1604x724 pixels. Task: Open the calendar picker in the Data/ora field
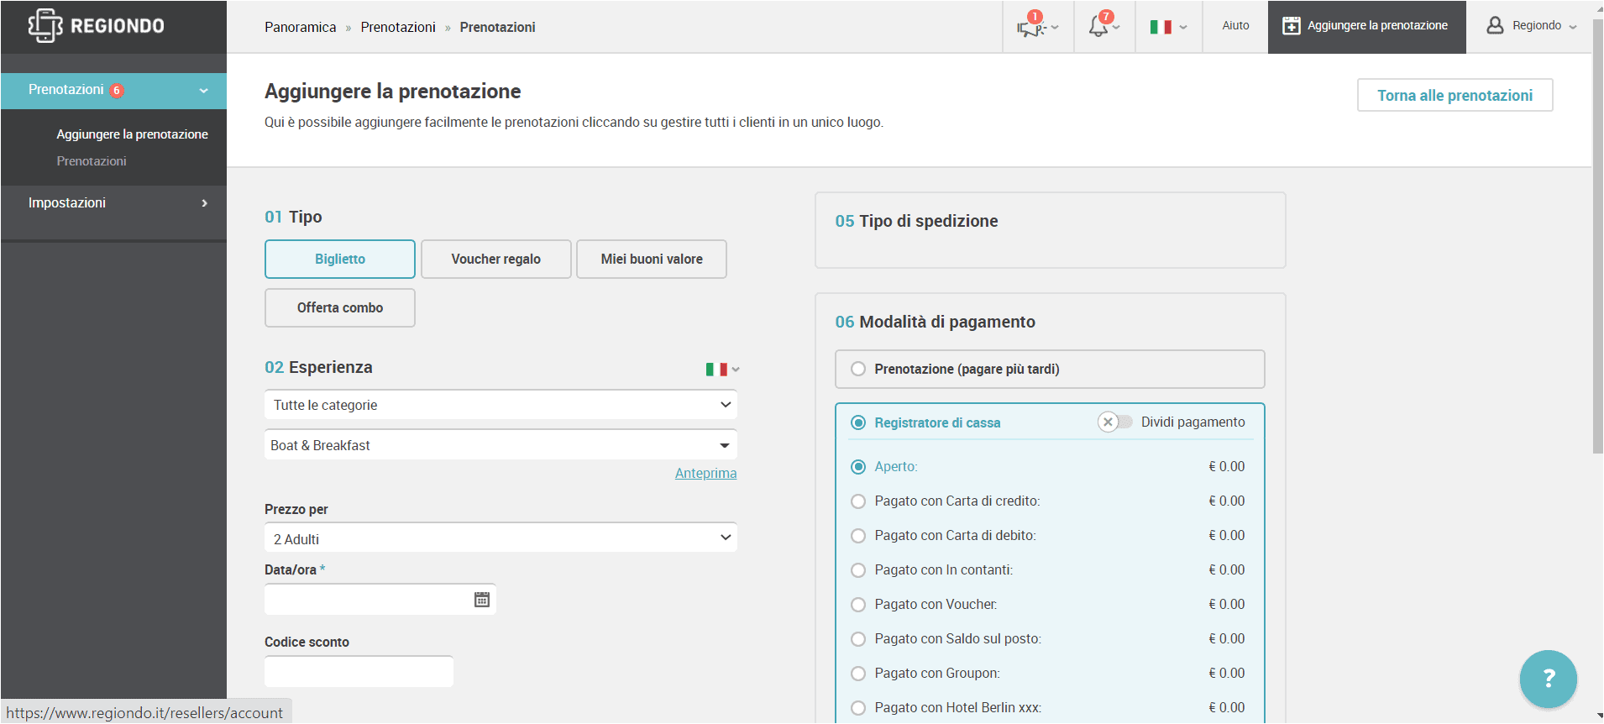click(x=482, y=600)
